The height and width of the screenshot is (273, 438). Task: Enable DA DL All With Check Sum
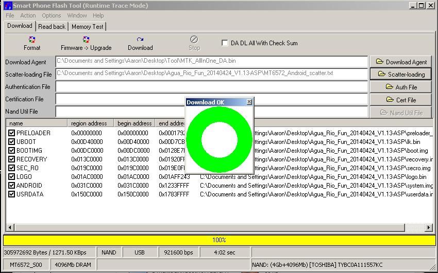225,43
